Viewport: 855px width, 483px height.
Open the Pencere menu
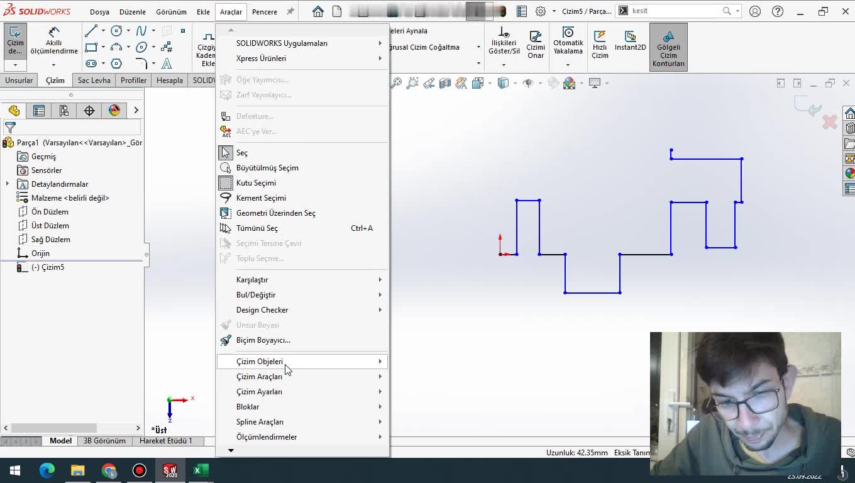(x=265, y=12)
